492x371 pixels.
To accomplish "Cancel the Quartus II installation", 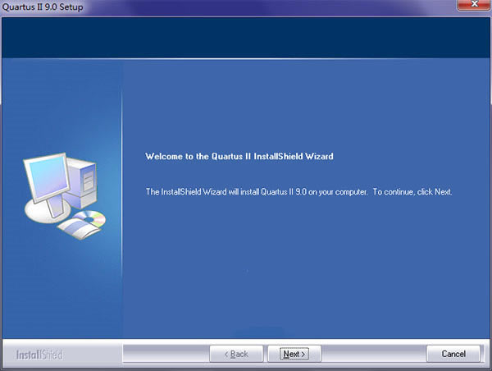I will (x=453, y=354).
